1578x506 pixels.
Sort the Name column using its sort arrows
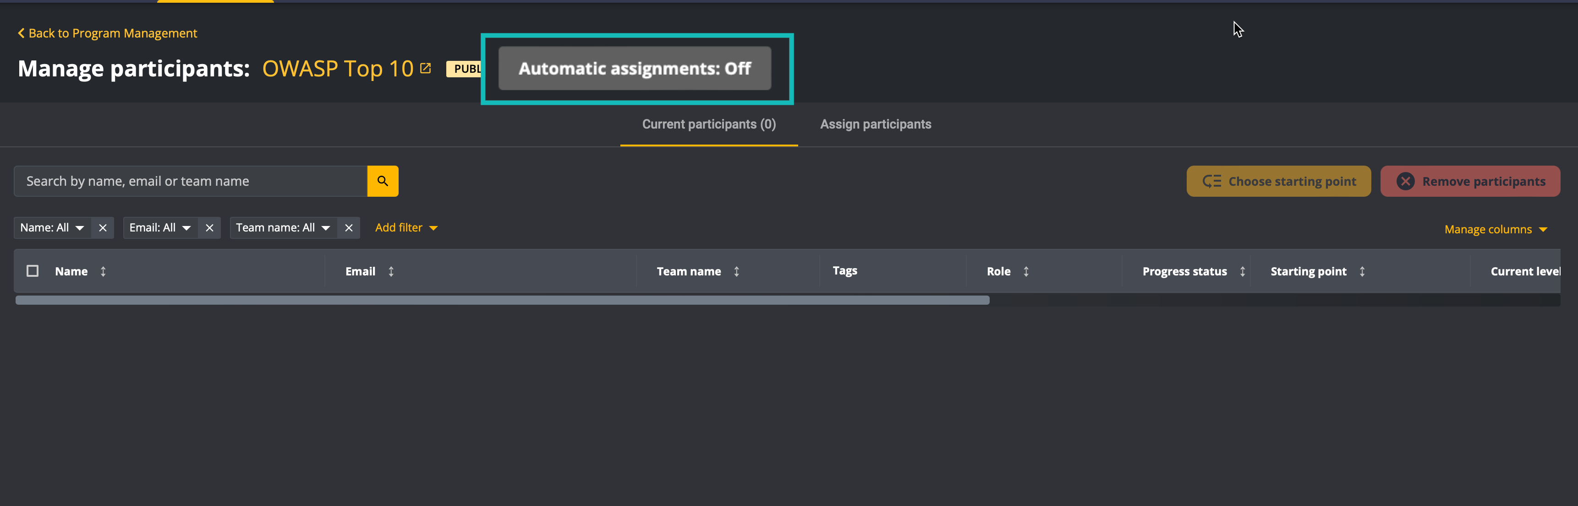103,271
